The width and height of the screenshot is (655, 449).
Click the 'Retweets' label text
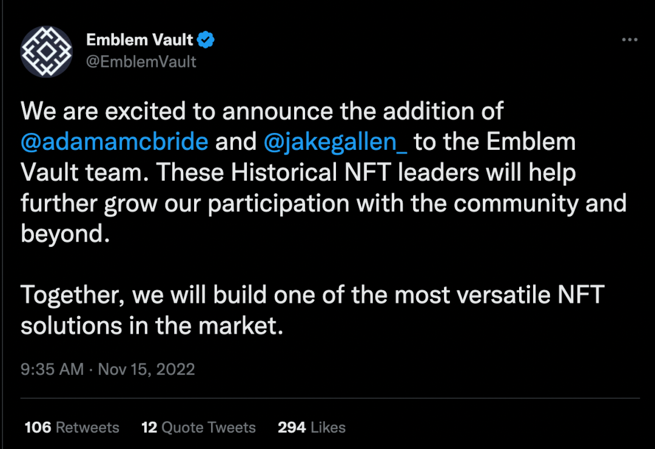(x=87, y=427)
